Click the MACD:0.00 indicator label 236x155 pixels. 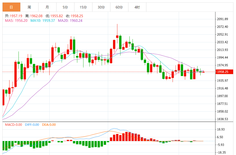[x=14, y=125]
